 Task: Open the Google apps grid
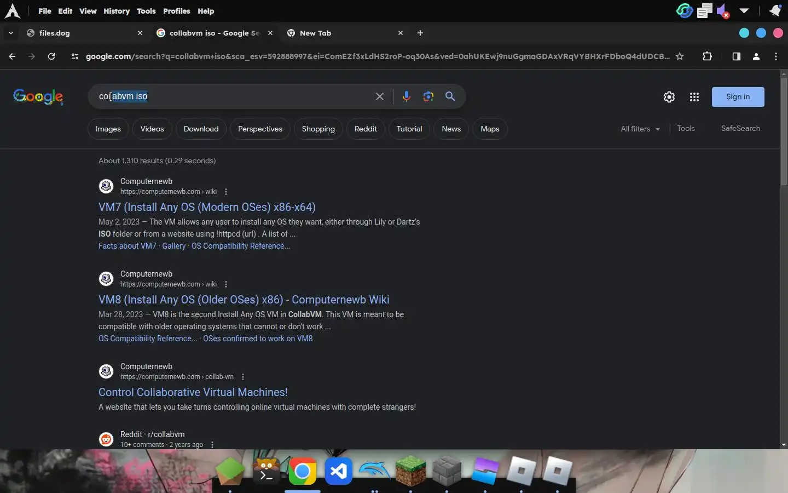click(694, 97)
